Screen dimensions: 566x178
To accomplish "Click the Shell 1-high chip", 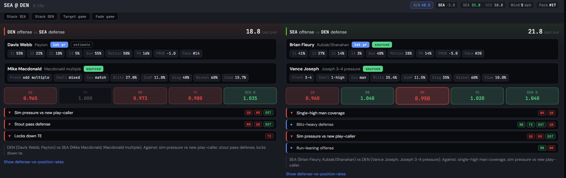I will coord(332,78).
